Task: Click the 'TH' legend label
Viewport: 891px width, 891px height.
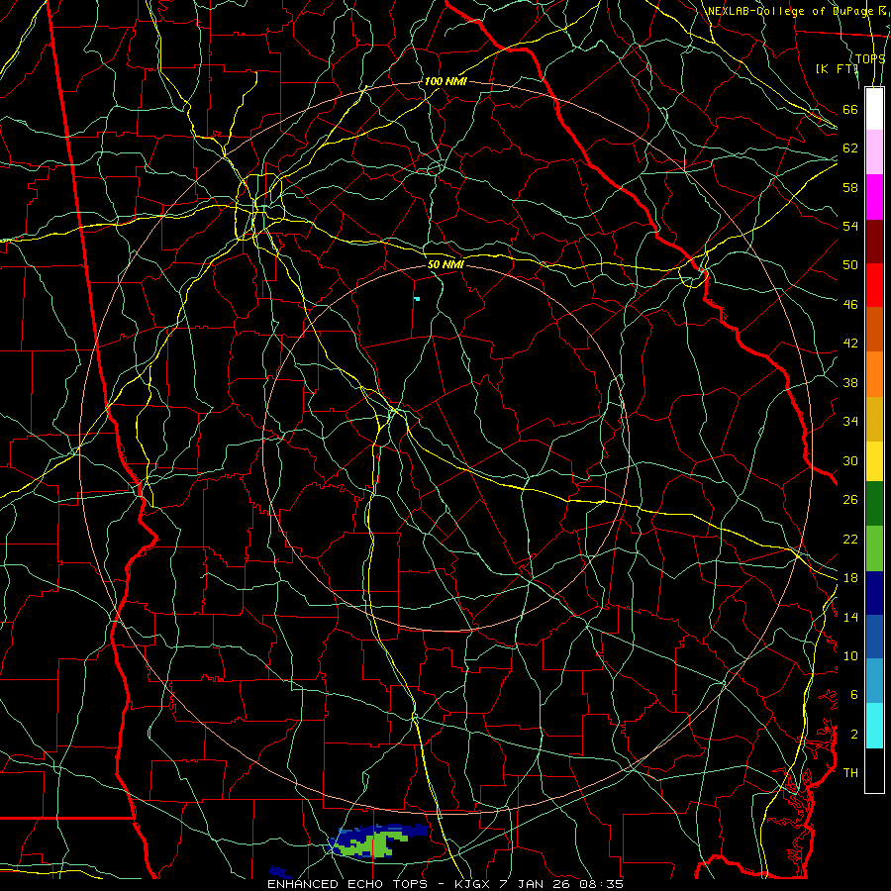Action: point(850,772)
